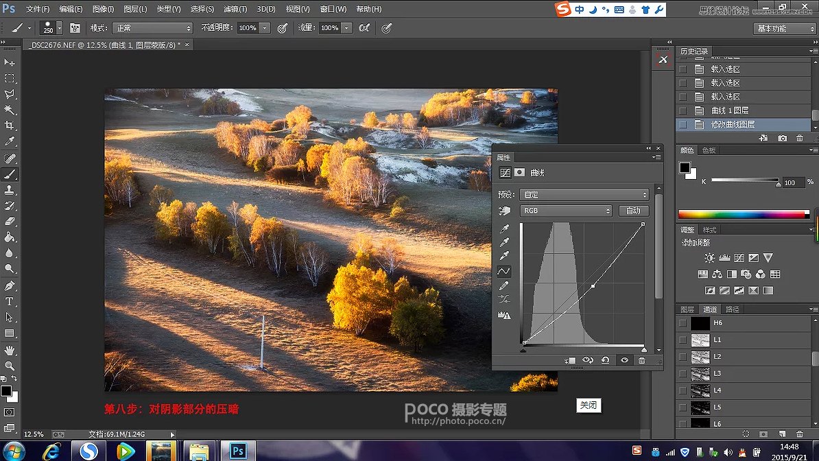819x461 pixels.
Task: Open the workspace switcher 基本功能
Action: click(785, 29)
